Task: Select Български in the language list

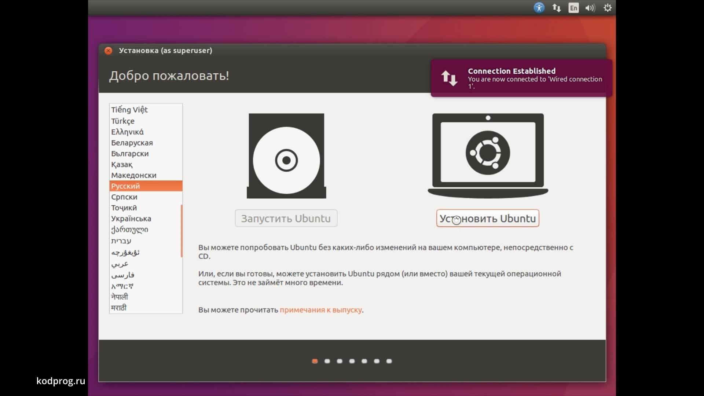Action: [146, 154]
